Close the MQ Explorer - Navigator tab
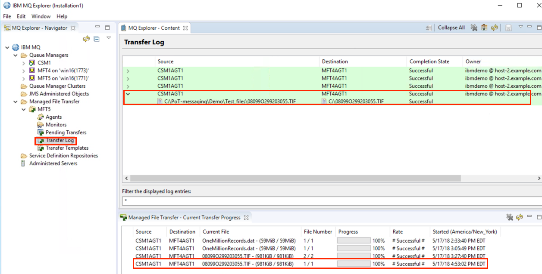Image resolution: width=542 pixels, height=274 pixels. click(x=73, y=28)
